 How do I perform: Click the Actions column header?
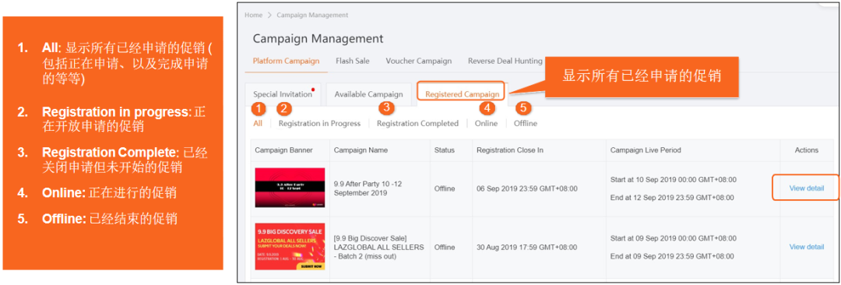[806, 150]
